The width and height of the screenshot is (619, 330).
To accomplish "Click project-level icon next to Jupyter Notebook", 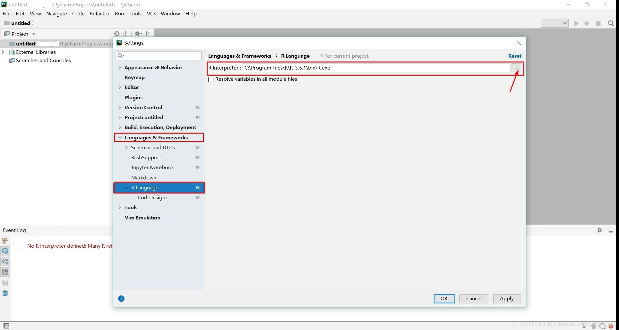I will pos(198,168).
